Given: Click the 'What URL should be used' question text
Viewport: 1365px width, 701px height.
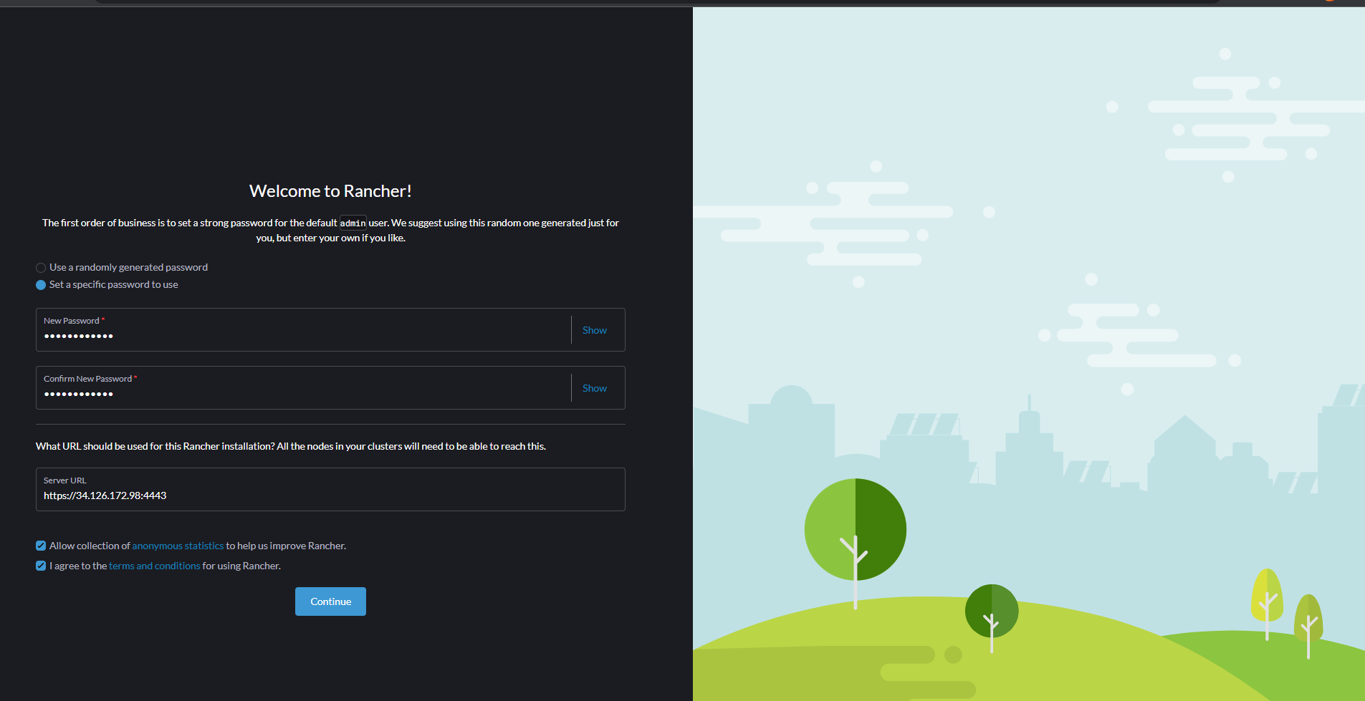Looking at the screenshot, I should tap(291, 446).
